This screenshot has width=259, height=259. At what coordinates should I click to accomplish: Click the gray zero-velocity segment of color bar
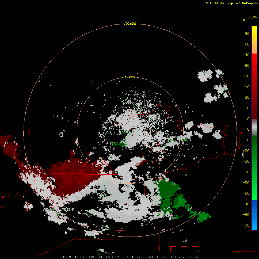254,127
